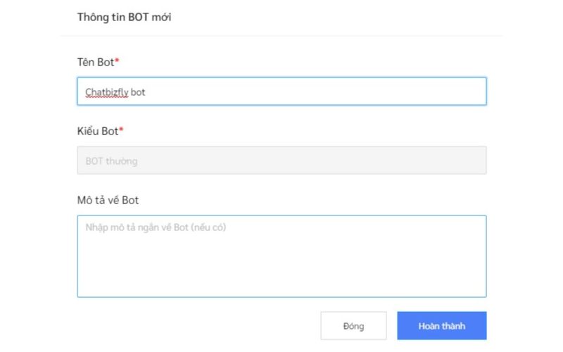Place cursor after "bot" in the name field
Image resolution: width=563 pixels, height=352 pixels.
coord(146,92)
